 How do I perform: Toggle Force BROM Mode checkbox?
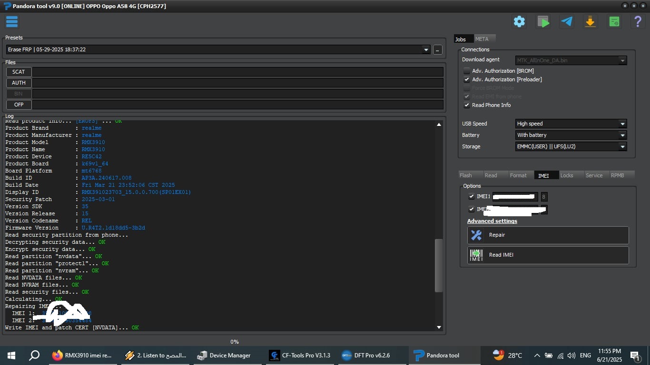click(467, 88)
